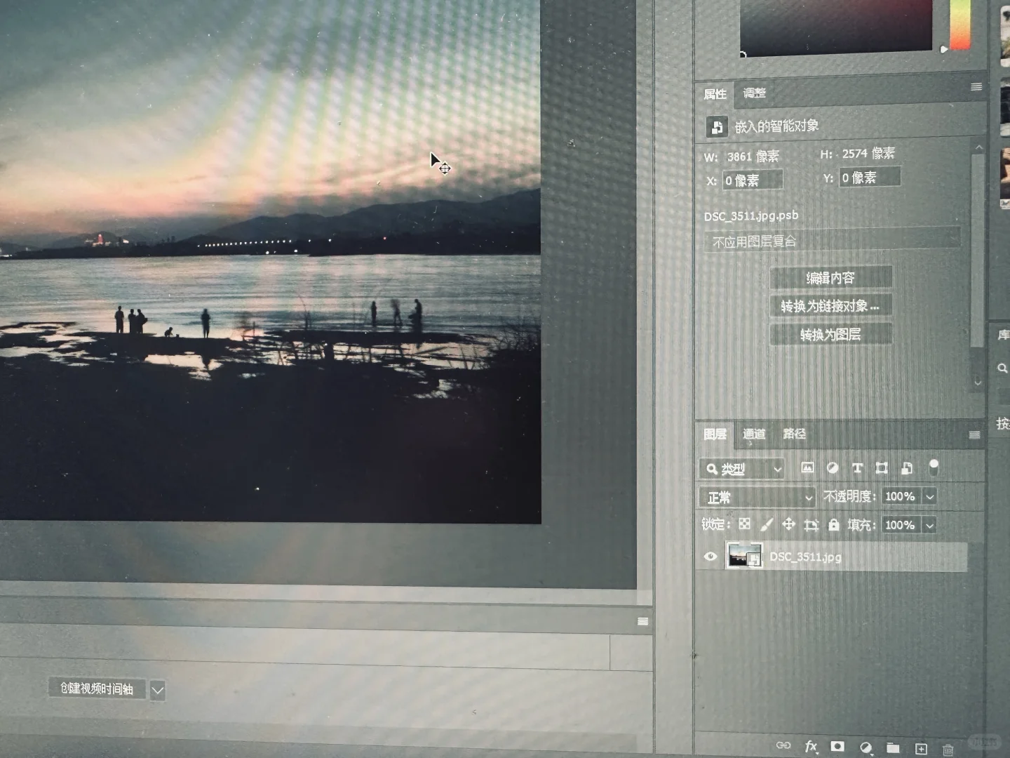The image size is (1010, 758).
Task: Open the 不应用图层复合 layer comp dropdown
Action: (832, 241)
